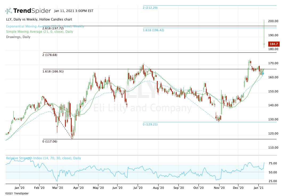Click the '1.618 (196.42)' Fibonacci label
The image size is (285, 196).
coord(153,30)
